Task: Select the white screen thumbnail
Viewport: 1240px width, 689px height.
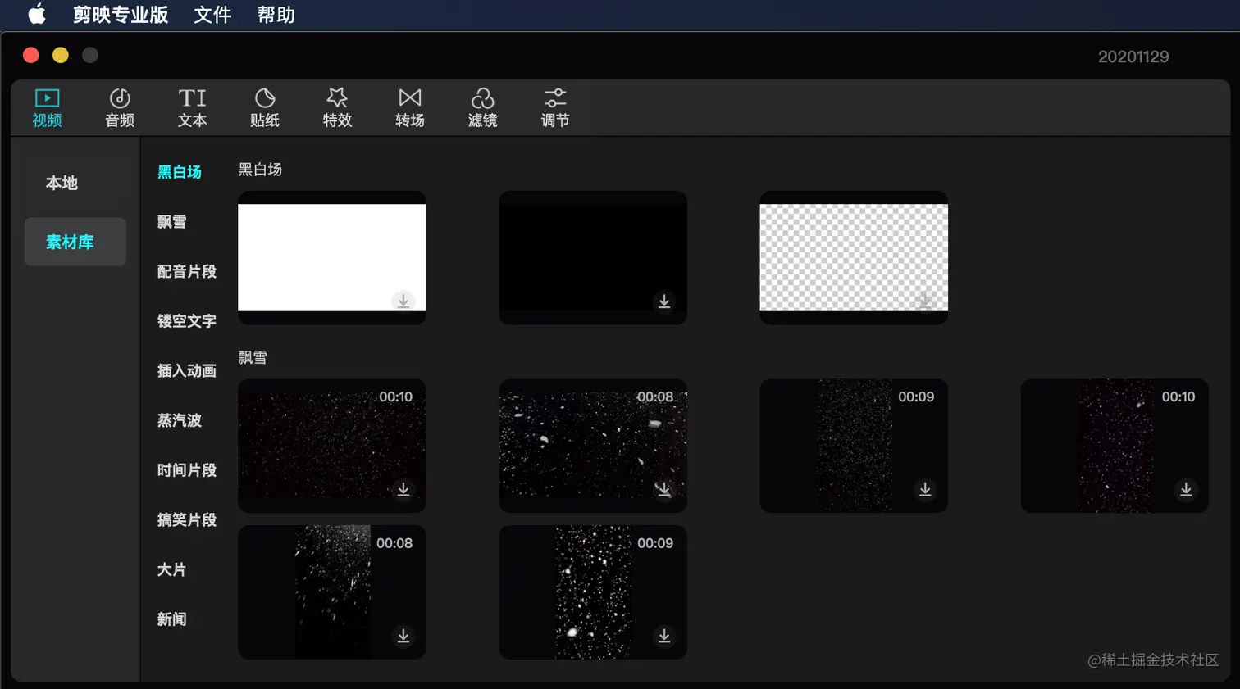Action: [x=332, y=257]
